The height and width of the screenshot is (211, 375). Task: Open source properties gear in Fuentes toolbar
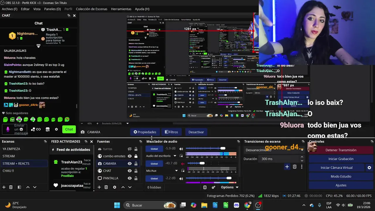115,187
